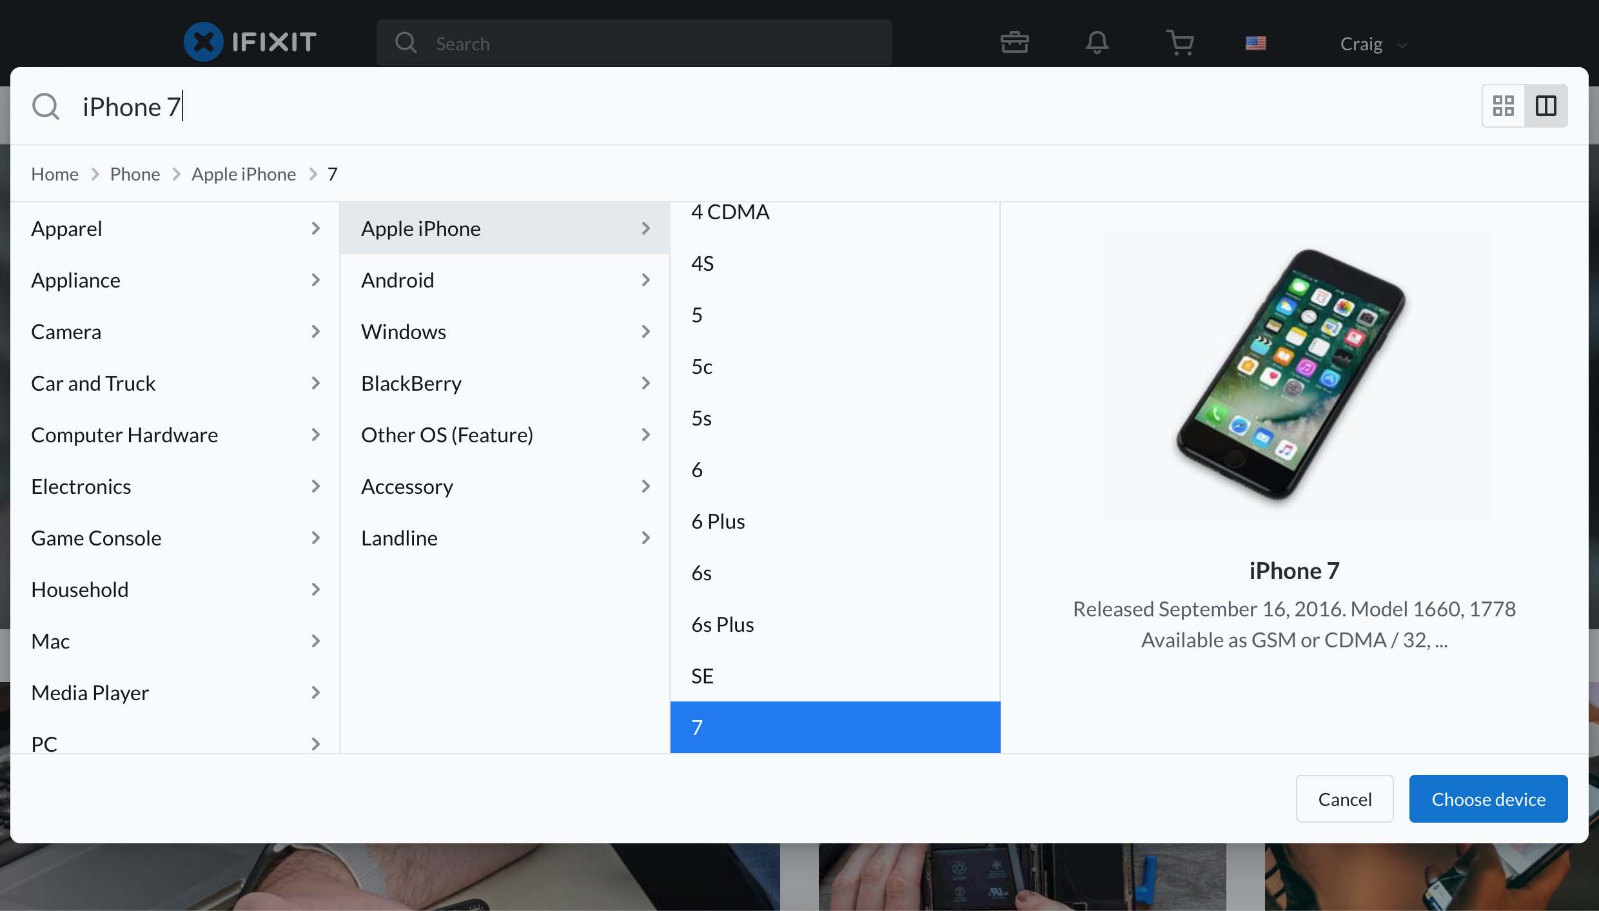Viewport: 1599px width, 911px height.
Task: Click the iFixit logo icon
Action: coord(204,42)
